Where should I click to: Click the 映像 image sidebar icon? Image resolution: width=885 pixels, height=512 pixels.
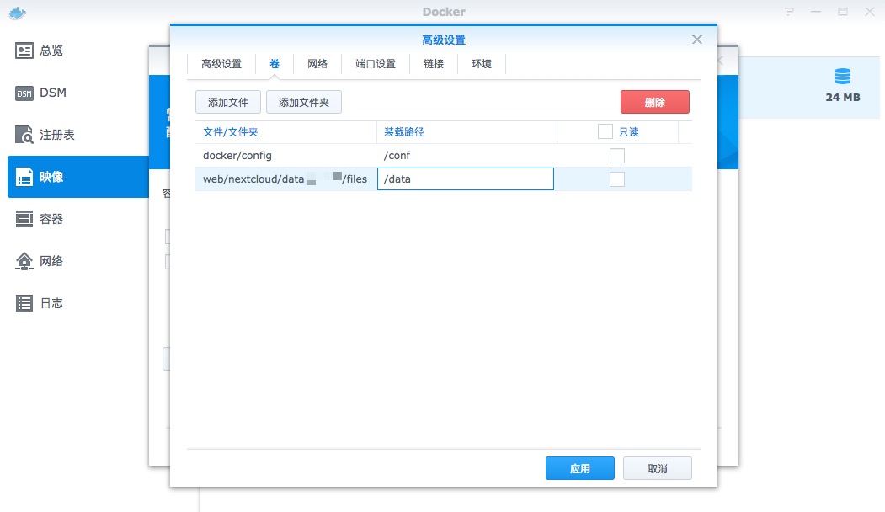point(24,177)
